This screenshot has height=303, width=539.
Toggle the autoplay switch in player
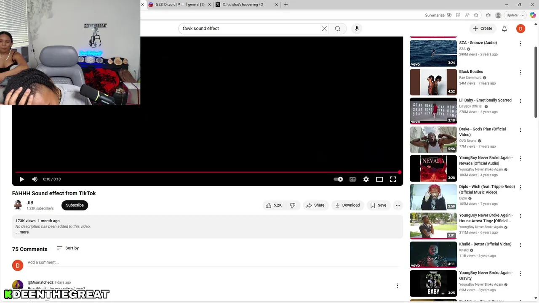click(x=338, y=179)
